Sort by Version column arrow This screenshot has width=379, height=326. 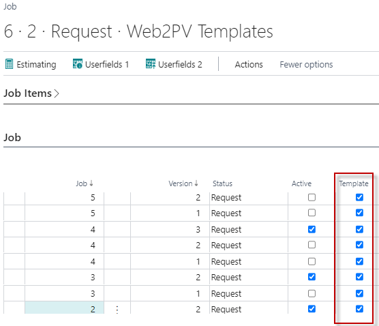[196, 183]
